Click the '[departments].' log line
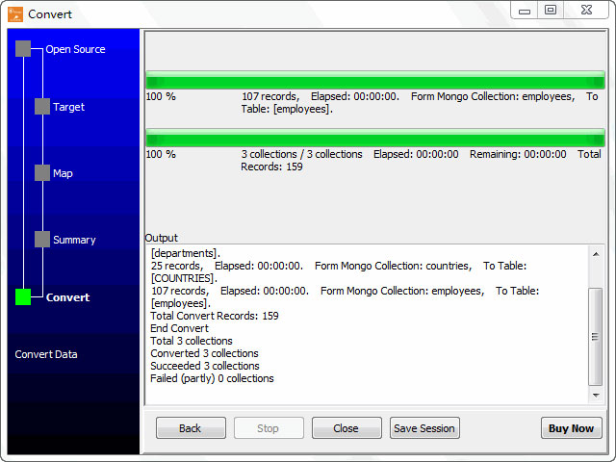 (x=186, y=253)
